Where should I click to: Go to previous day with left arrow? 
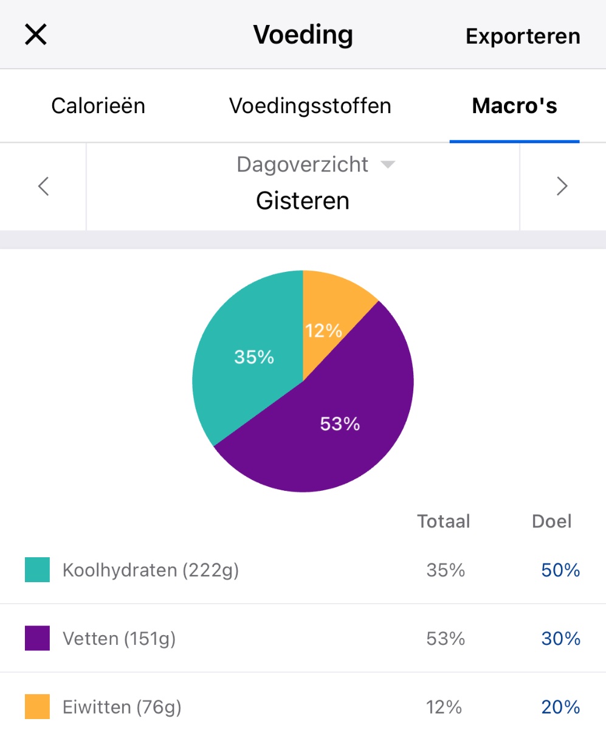pyautogui.click(x=43, y=186)
